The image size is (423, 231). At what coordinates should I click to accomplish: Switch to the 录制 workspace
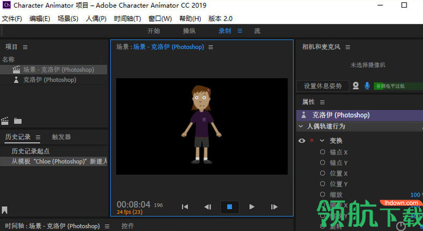tap(225, 31)
